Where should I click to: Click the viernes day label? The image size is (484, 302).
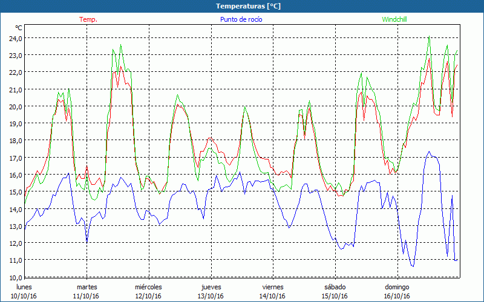[x=273, y=287]
